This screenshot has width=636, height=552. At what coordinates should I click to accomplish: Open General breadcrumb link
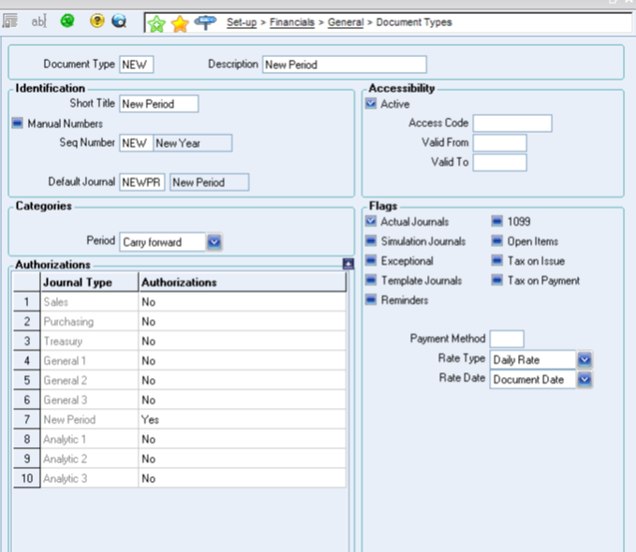346,22
